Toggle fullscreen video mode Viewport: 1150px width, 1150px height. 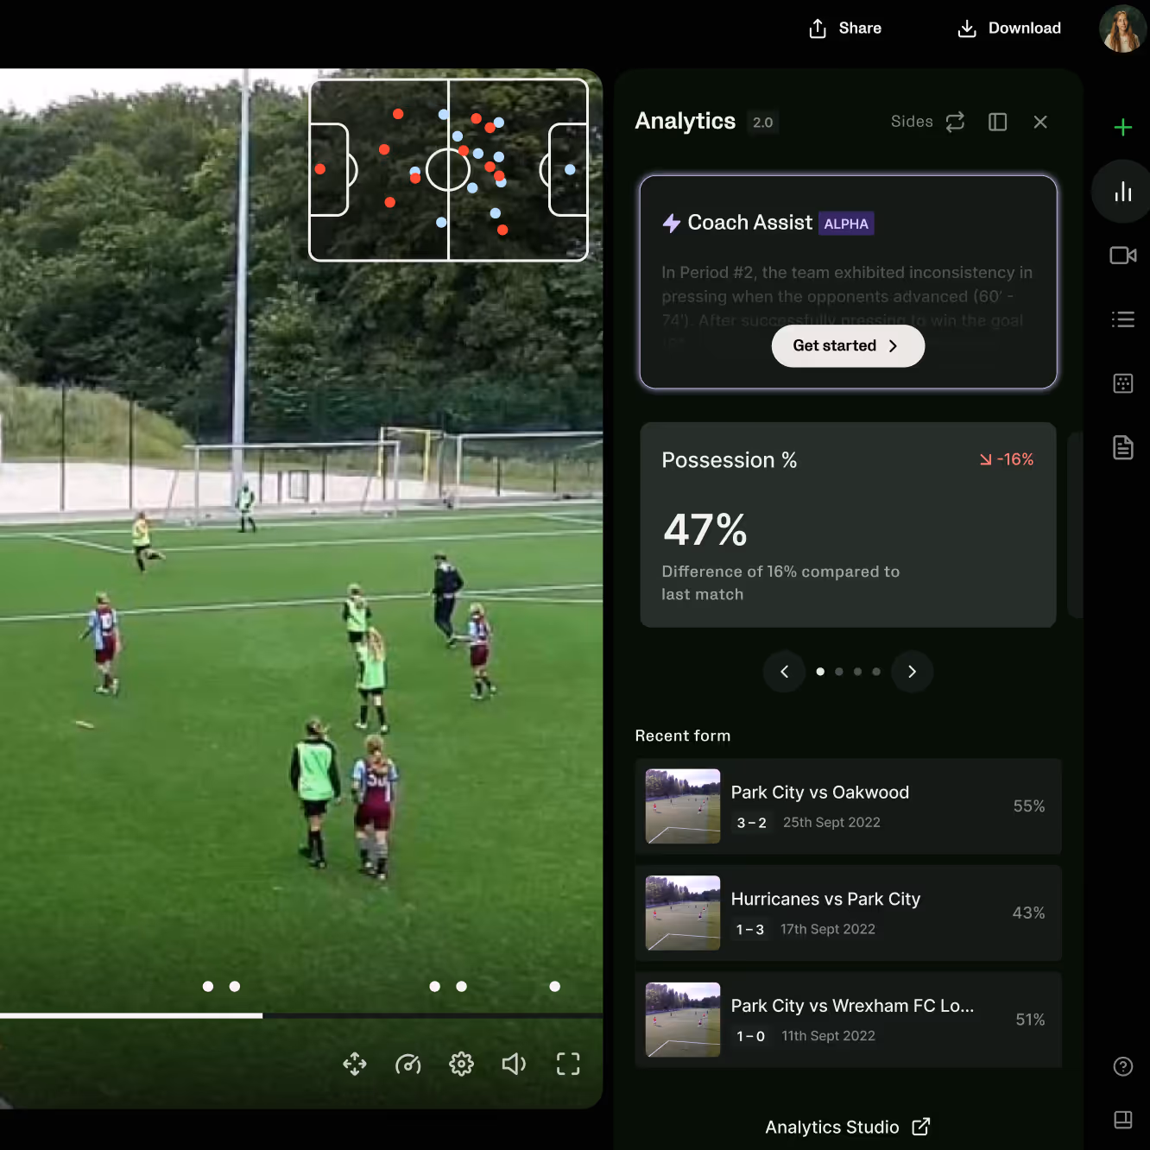pyautogui.click(x=568, y=1064)
